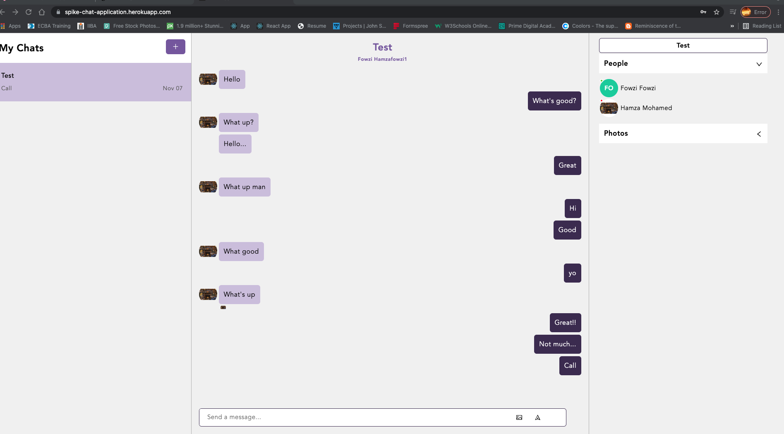
Task: Click the Fowzi Fowzi FO avatar
Action: [x=609, y=88]
